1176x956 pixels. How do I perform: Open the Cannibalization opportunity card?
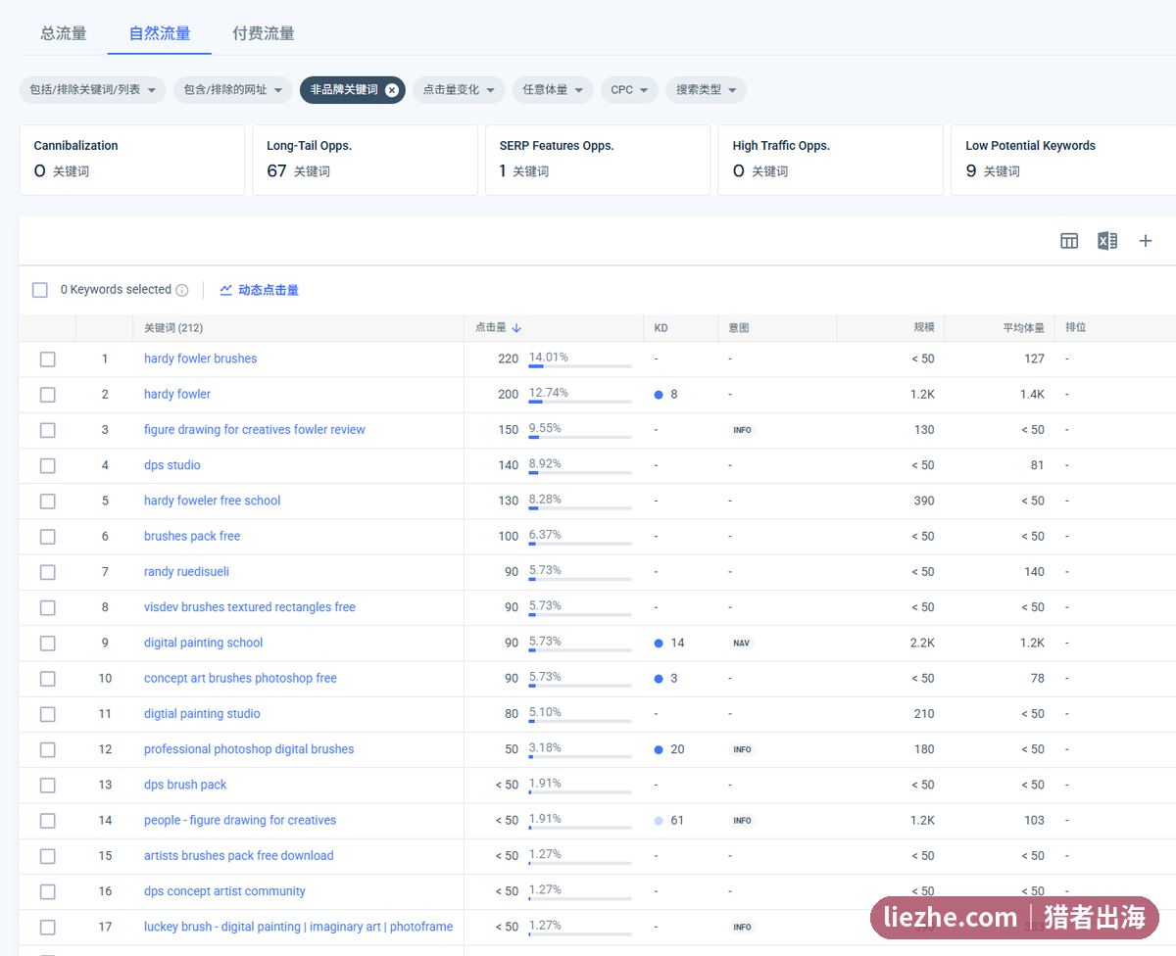click(131, 160)
